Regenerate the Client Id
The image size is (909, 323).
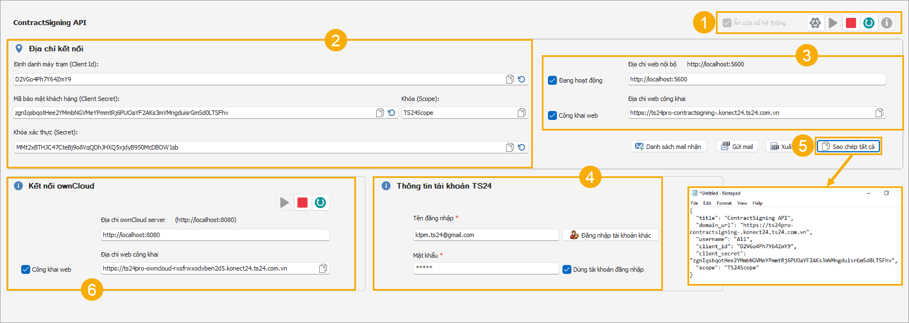click(521, 79)
